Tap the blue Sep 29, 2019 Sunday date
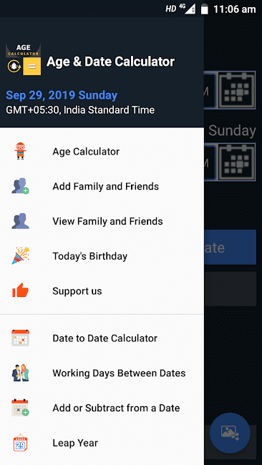 (62, 95)
